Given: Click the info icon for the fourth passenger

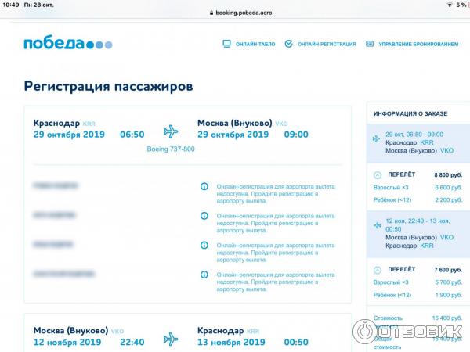Looking at the screenshot, I should [204, 275].
